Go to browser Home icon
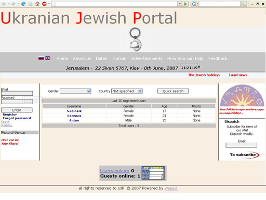266x200 pixels. click(x=37, y=4)
